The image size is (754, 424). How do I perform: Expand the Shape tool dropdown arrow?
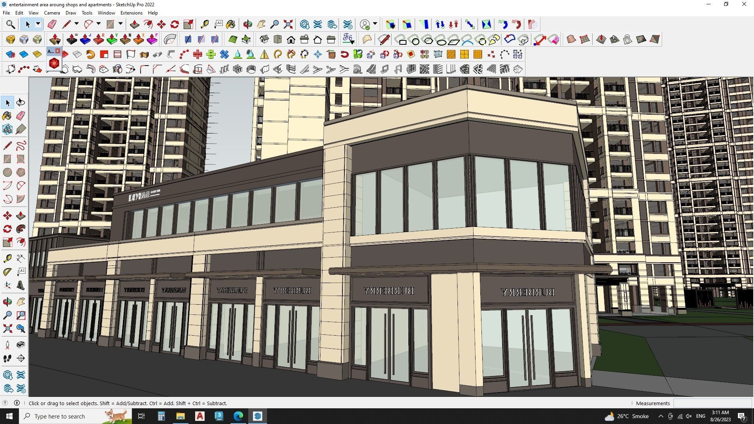pos(121,24)
